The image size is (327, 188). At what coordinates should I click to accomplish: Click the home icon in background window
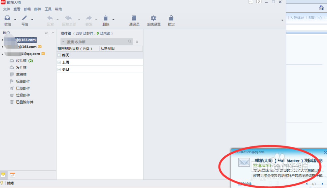click(x=321, y=8)
